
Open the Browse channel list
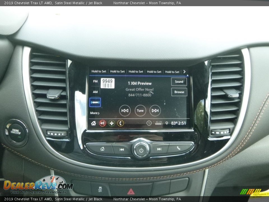coord(179,92)
